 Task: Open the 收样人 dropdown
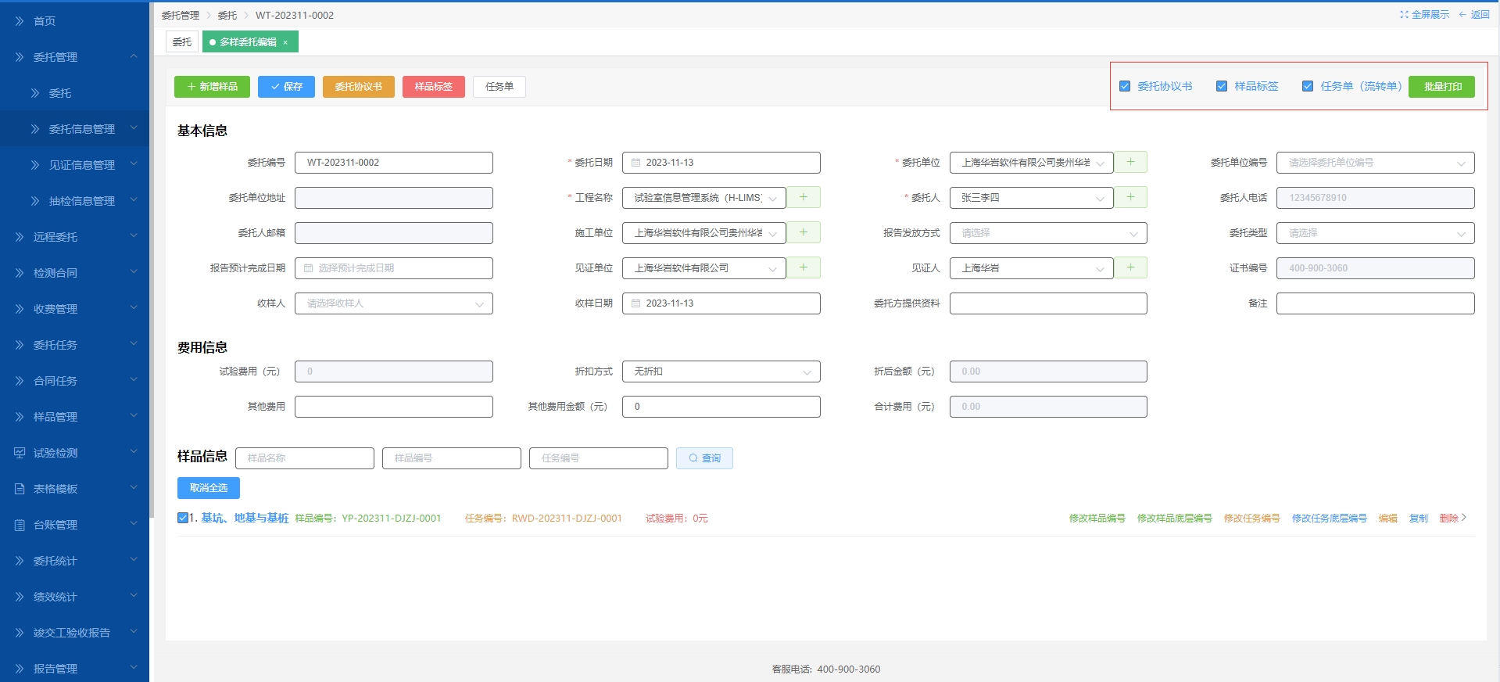point(394,303)
